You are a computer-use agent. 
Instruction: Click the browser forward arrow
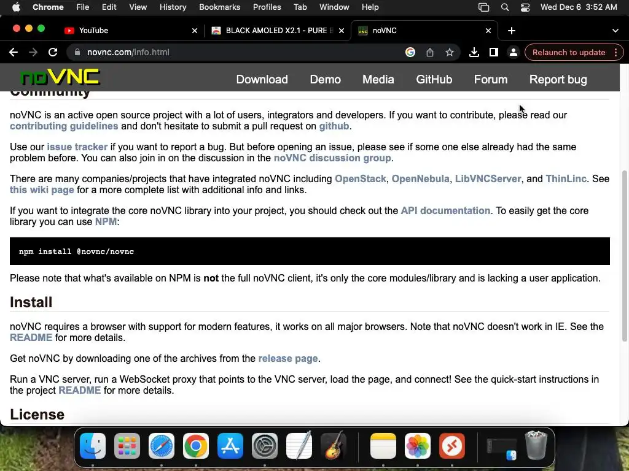click(x=33, y=53)
